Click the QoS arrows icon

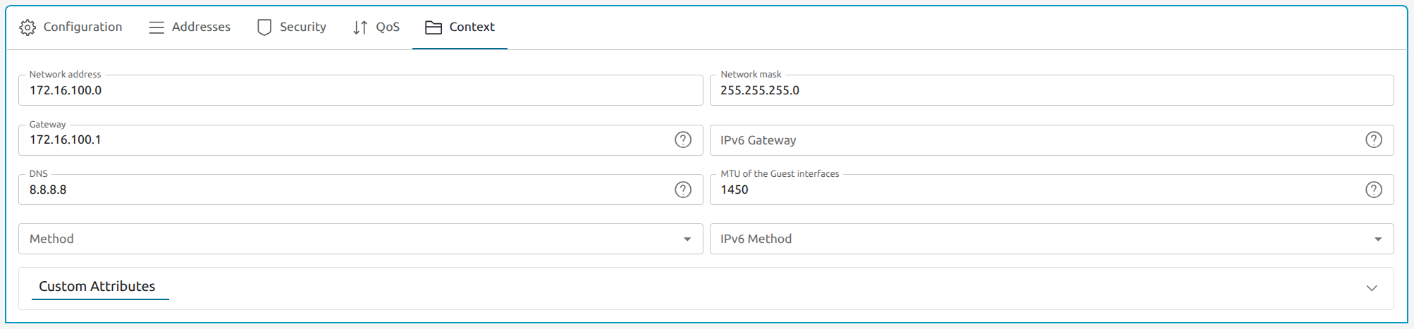click(x=360, y=27)
